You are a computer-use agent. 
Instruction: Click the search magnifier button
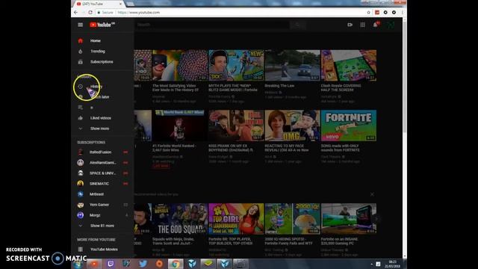[x=298, y=25]
